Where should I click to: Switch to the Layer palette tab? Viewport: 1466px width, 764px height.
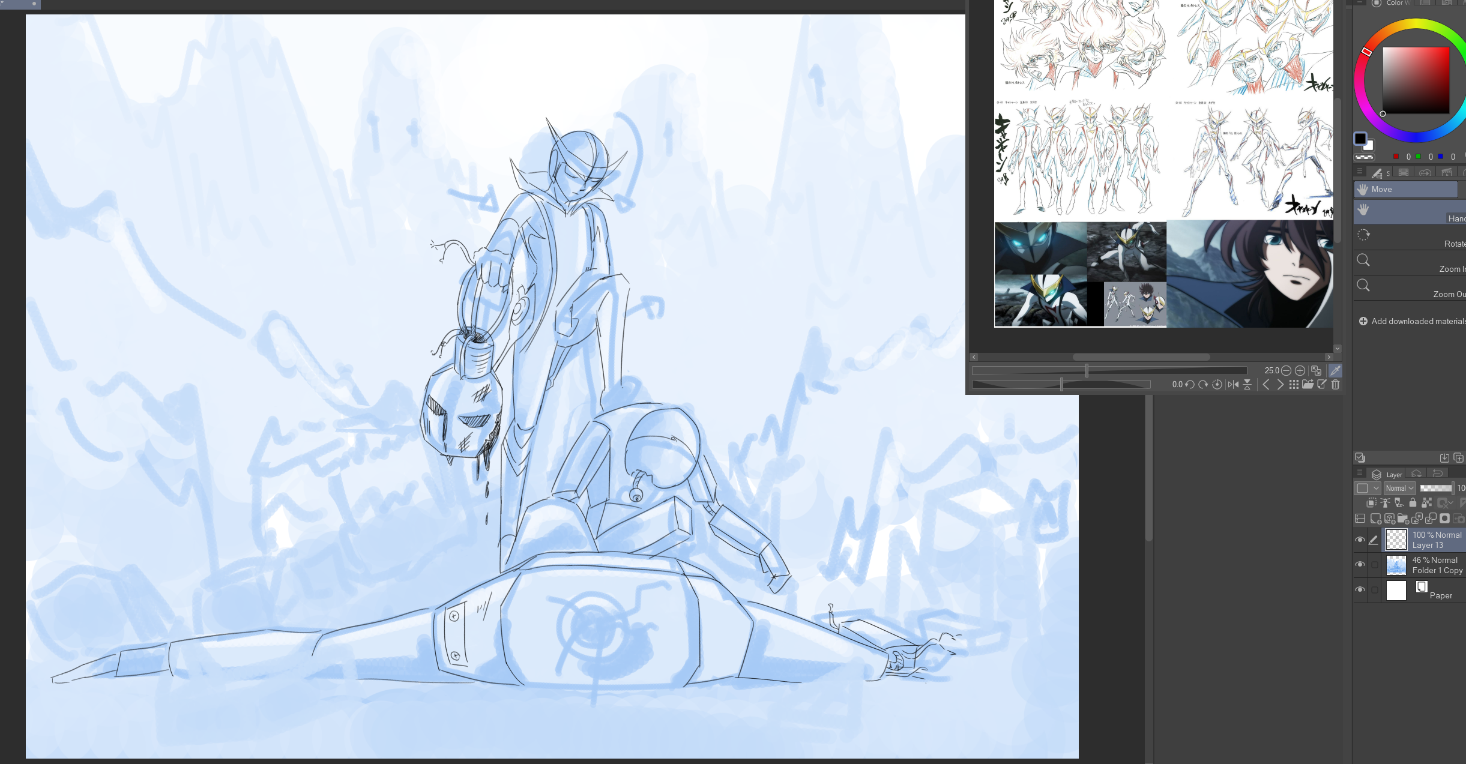[x=1387, y=474]
